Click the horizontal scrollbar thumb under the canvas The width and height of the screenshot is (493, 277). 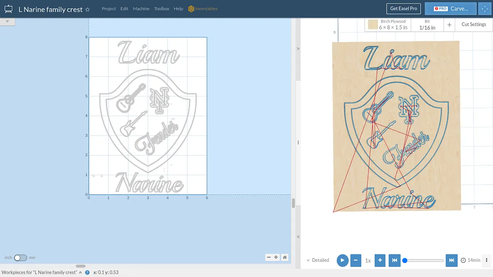[x=81, y=266]
